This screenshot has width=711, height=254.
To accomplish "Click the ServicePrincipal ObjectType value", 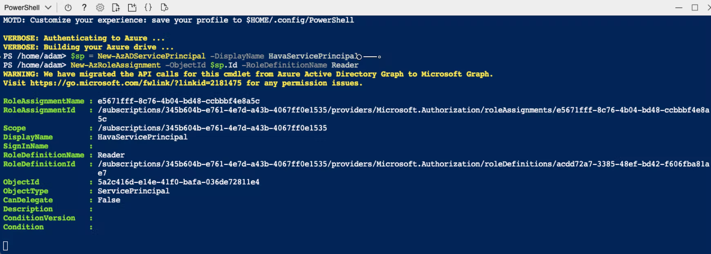I will pos(133,191).
